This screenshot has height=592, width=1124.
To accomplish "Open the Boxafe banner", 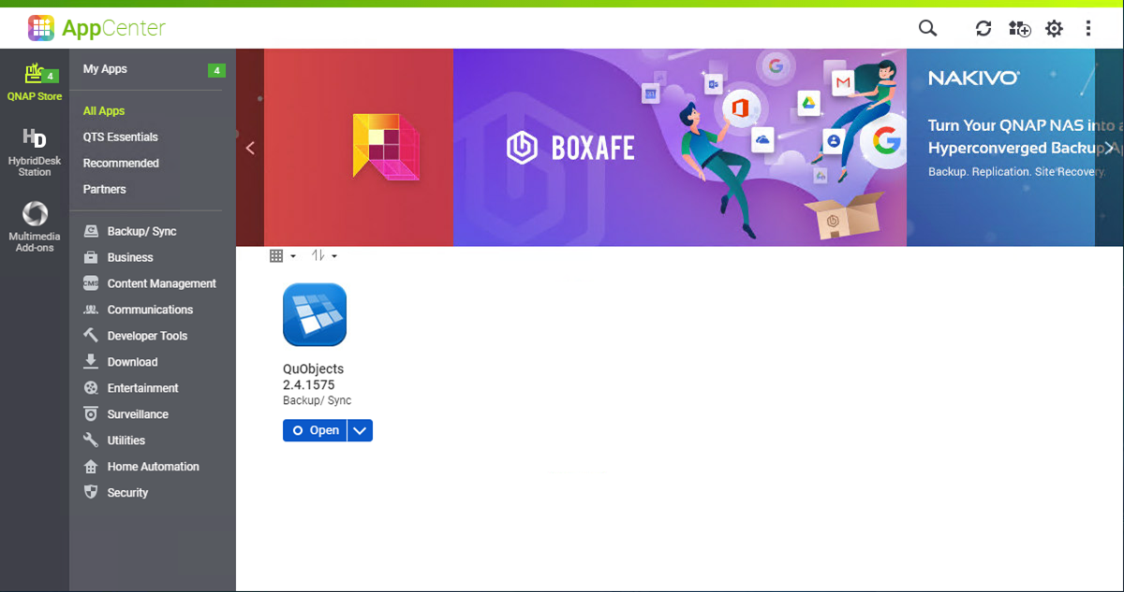I will click(x=680, y=148).
